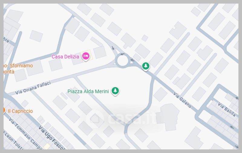Click the Via Oriana Fallaci street label

[33, 88]
